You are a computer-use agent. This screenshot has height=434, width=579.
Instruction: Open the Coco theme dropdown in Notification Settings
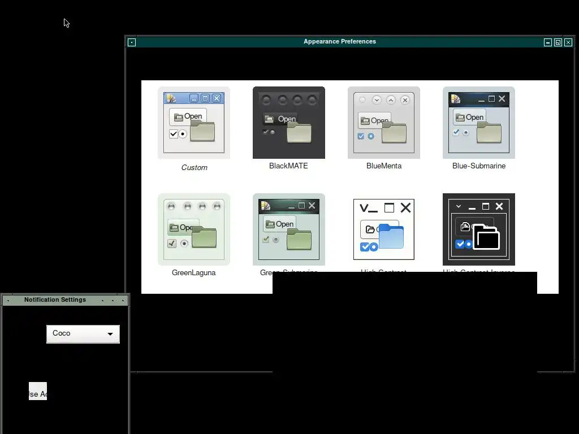pyautogui.click(x=83, y=334)
